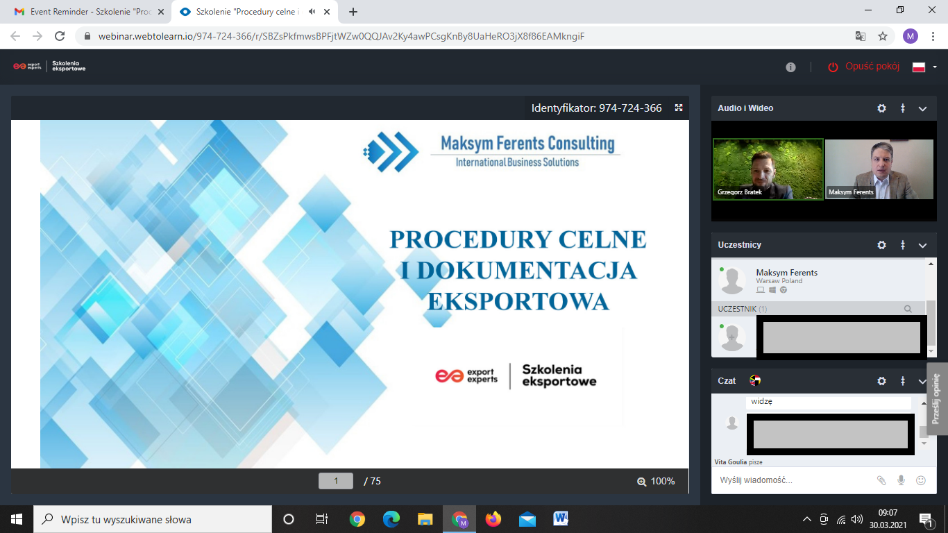Open a new browser tab
Screen dimensions: 948x533
point(353,12)
